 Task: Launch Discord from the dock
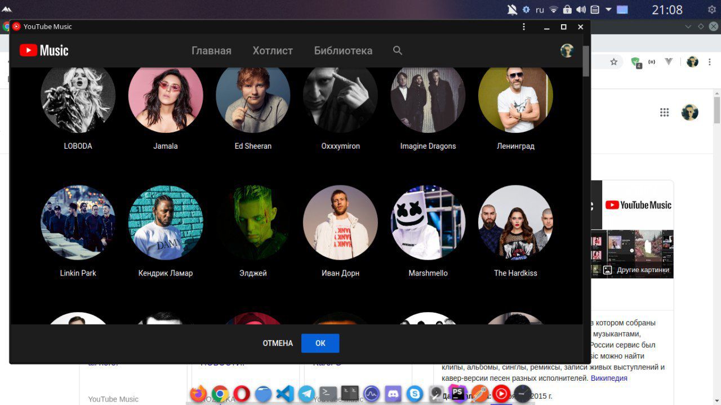tap(393, 393)
